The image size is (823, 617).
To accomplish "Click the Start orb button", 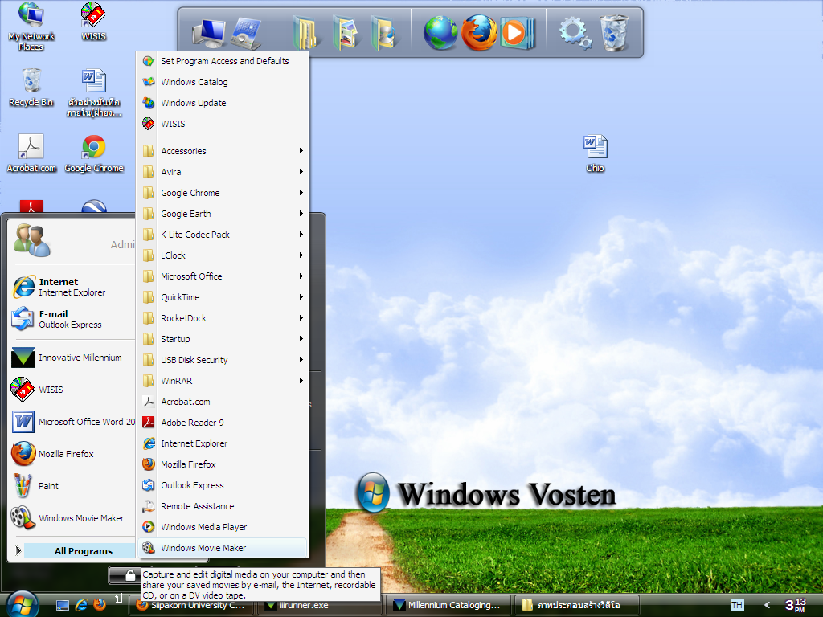I will [22, 604].
